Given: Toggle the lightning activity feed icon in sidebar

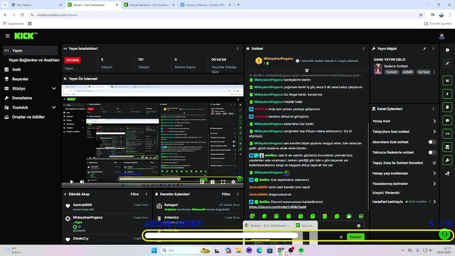Looking at the screenshot, I should [x=447, y=94].
